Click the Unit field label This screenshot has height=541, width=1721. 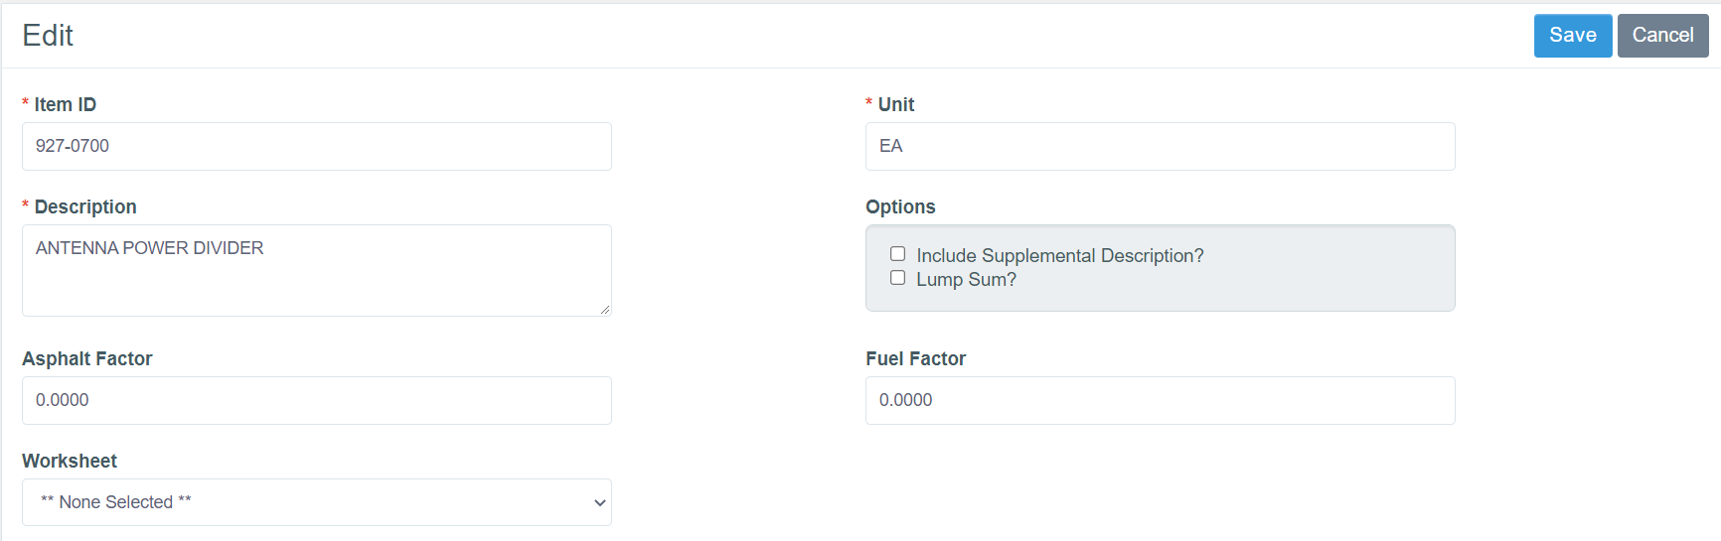(895, 105)
